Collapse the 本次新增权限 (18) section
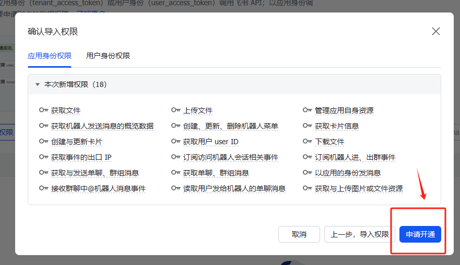This screenshot has height=265, width=460. coord(38,84)
